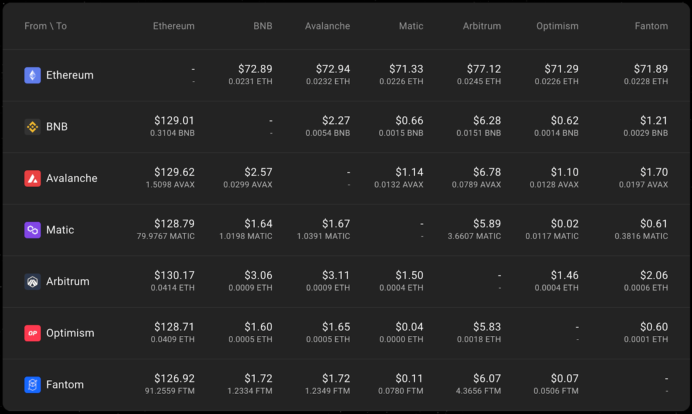Click the $130.17 Arbitrum to Ethereum fee
Screen dimensions: 692x414
[174, 275]
